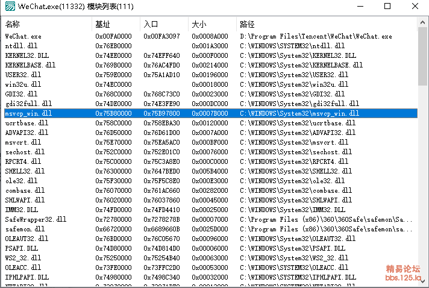The height and width of the screenshot is (288, 429).
Task: Click path C:\WINDOWS\SYSTEM32\OLEACC.dll
Action: (294, 268)
